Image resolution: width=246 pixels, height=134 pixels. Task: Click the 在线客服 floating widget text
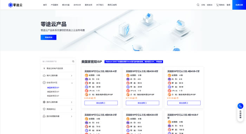click(x=240, y=114)
